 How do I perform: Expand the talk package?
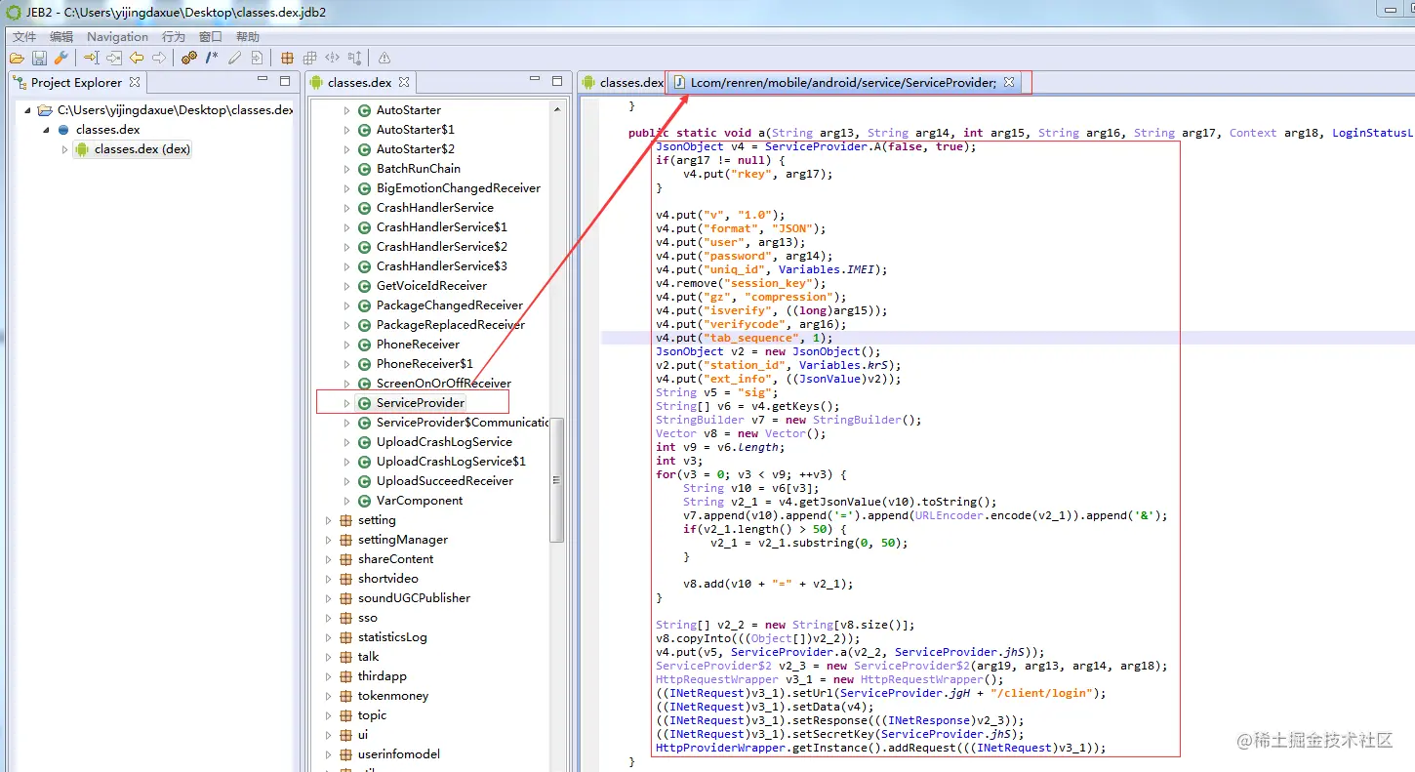(x=328, y=657)
